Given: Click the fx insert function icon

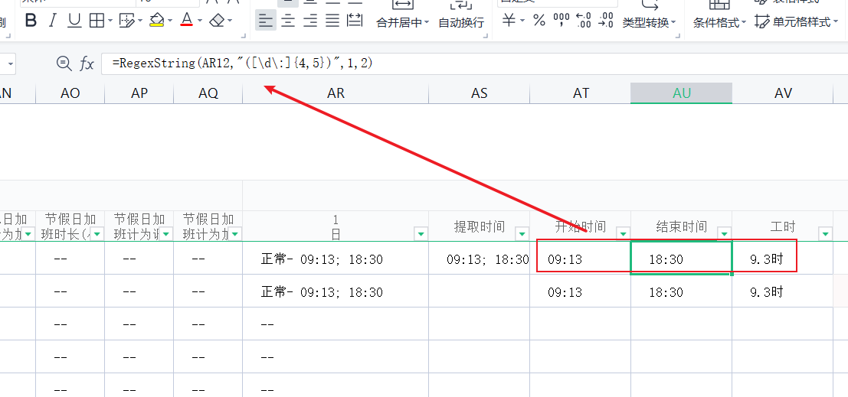Looking at the screenshot, I should pyautogui.click(x=87, y=63).
